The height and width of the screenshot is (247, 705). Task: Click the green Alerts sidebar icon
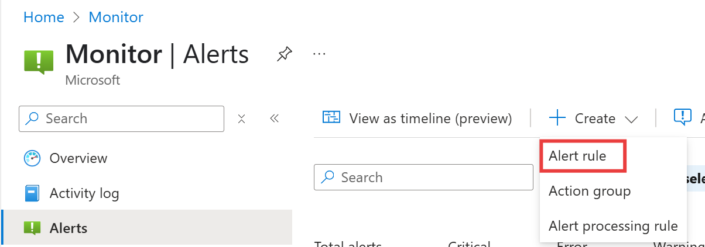32,228
